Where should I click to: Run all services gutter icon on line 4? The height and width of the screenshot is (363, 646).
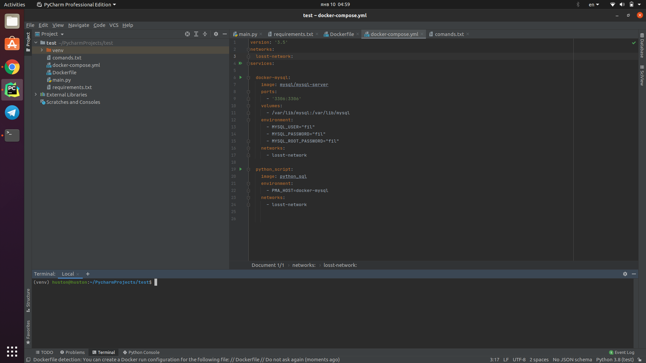click(241, 63)
